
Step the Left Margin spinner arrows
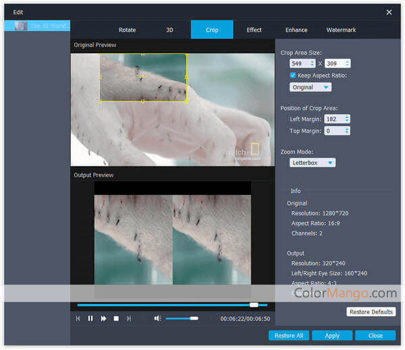347,119
